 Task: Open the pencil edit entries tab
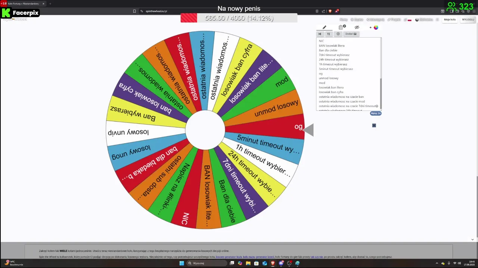point(324,27)
